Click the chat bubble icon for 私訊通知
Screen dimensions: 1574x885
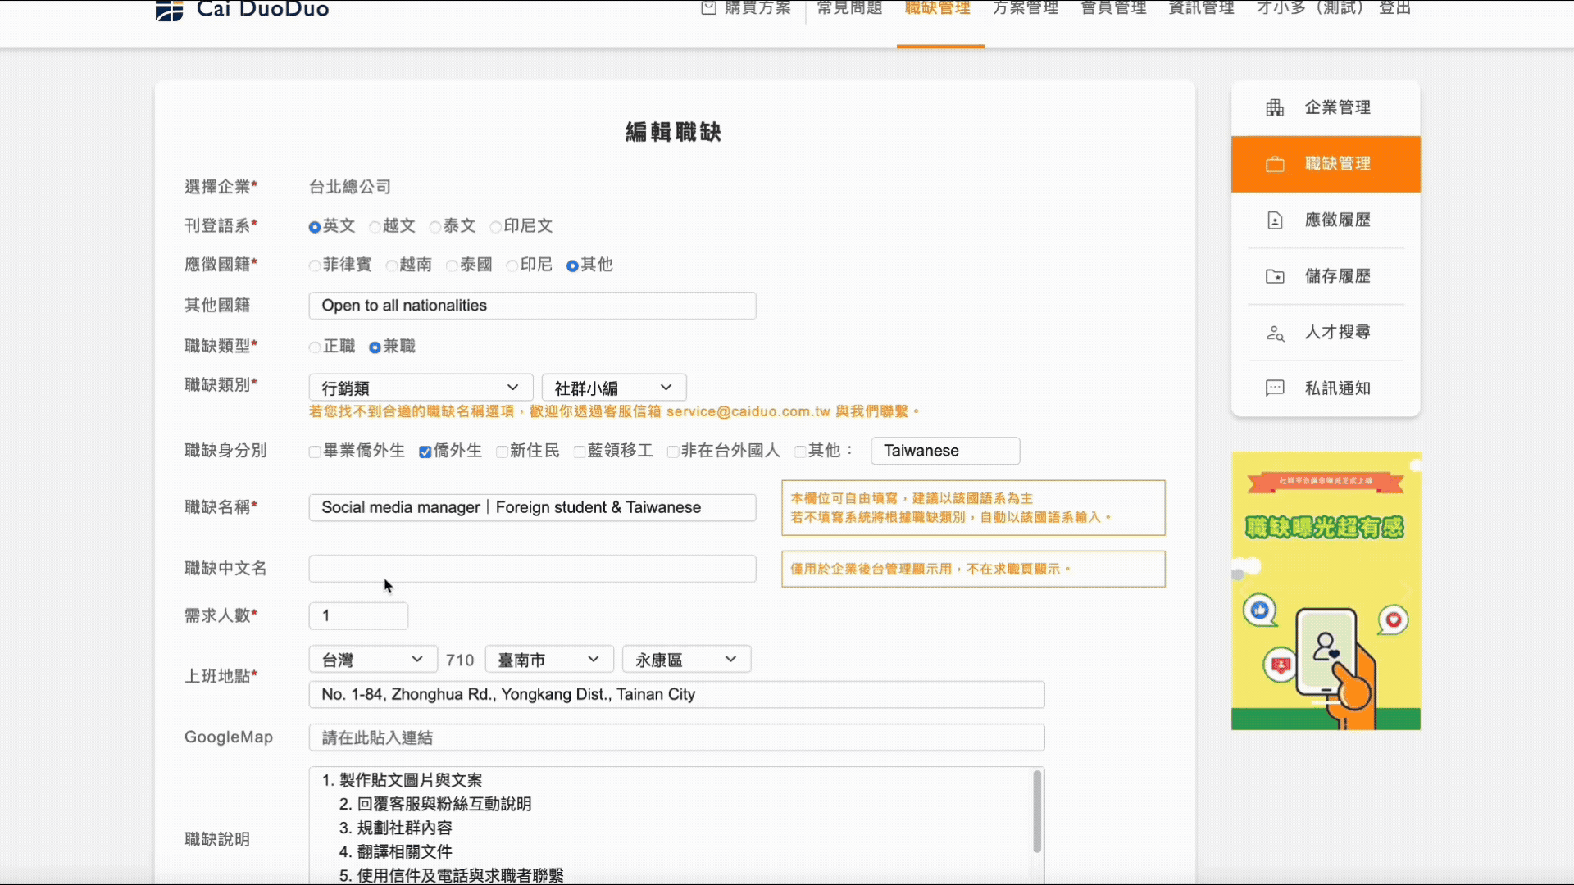pyautogui.click(x=1275, y=388)
